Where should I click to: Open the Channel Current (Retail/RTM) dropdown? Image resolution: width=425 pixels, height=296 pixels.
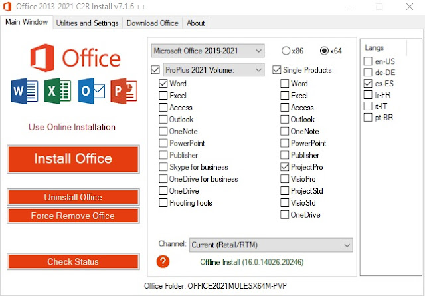[271, 245]
